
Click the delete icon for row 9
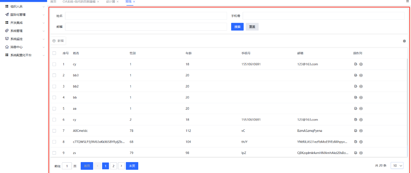tap(361, 153)
